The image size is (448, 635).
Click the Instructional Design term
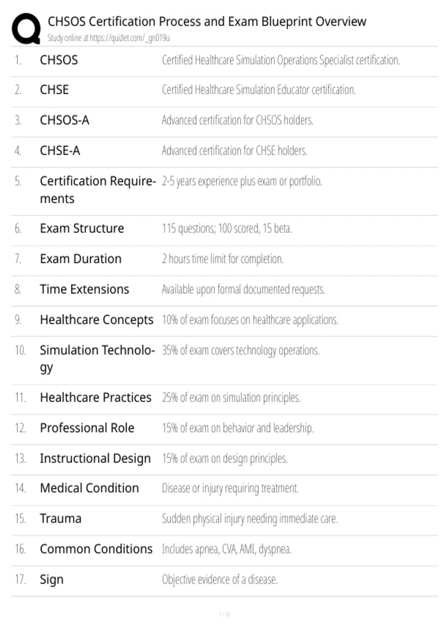(x=95, y=458)
